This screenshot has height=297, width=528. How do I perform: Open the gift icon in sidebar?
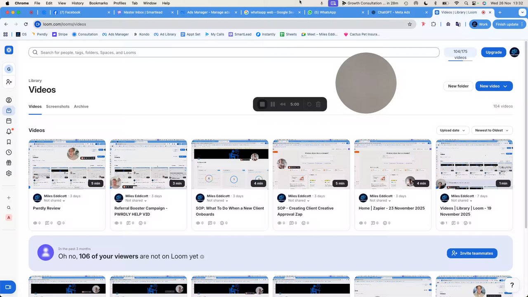(9, 163)
